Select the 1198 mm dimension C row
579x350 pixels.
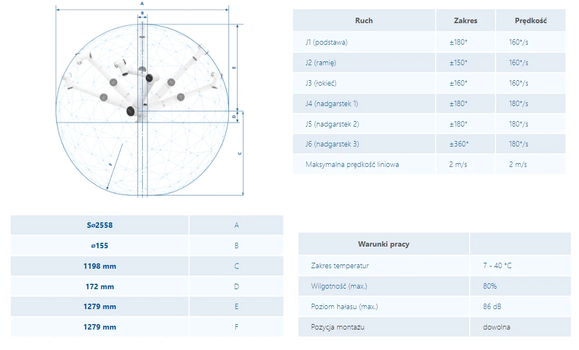tap(147, 266)
